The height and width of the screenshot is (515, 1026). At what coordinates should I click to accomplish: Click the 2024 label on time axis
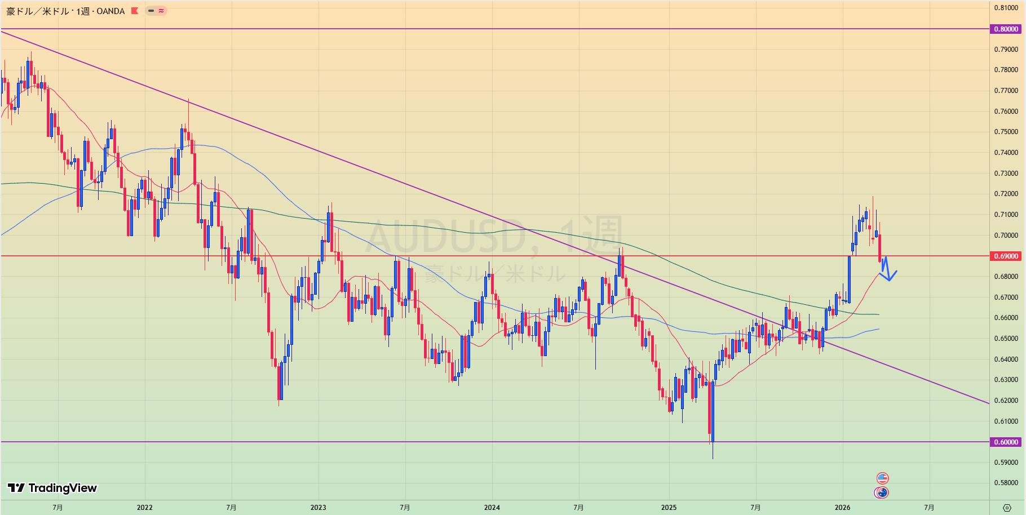click(492, 507)
